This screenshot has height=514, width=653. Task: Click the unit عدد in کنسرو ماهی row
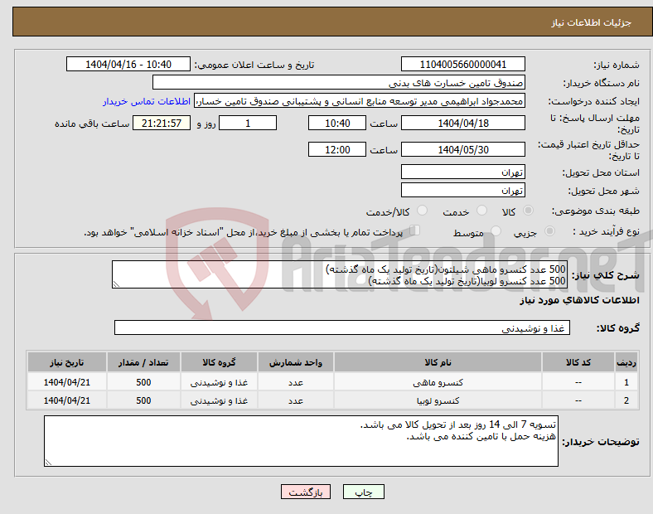296,382
